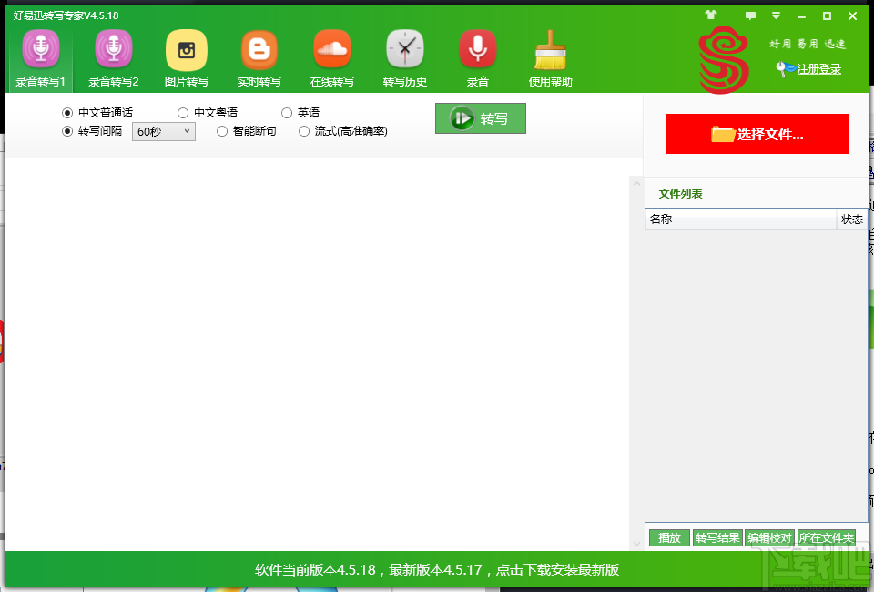Select 流式(高准确率) streaming mode
Viewport: 874px width, 592px height.
point(304,131)
